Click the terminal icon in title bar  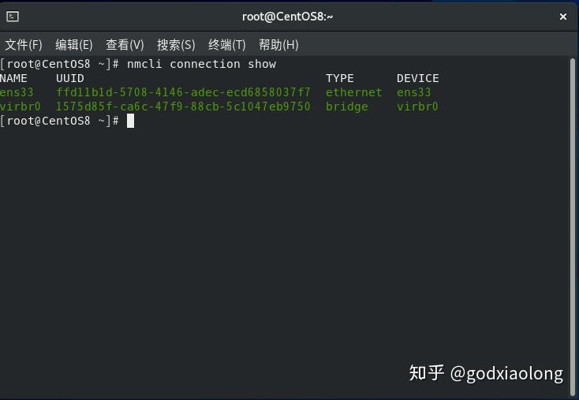[12, 16]
